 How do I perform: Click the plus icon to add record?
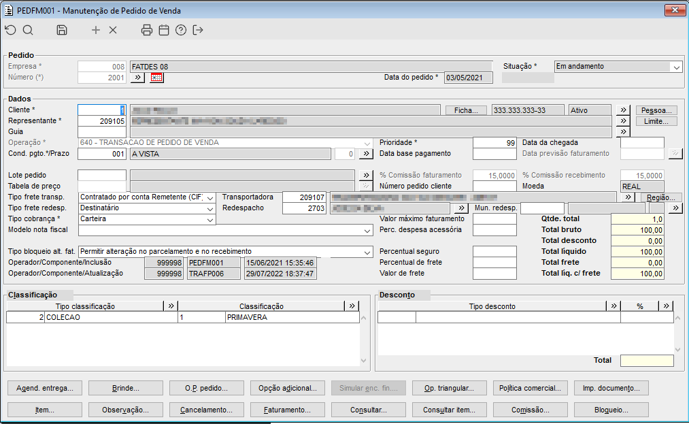96,30
